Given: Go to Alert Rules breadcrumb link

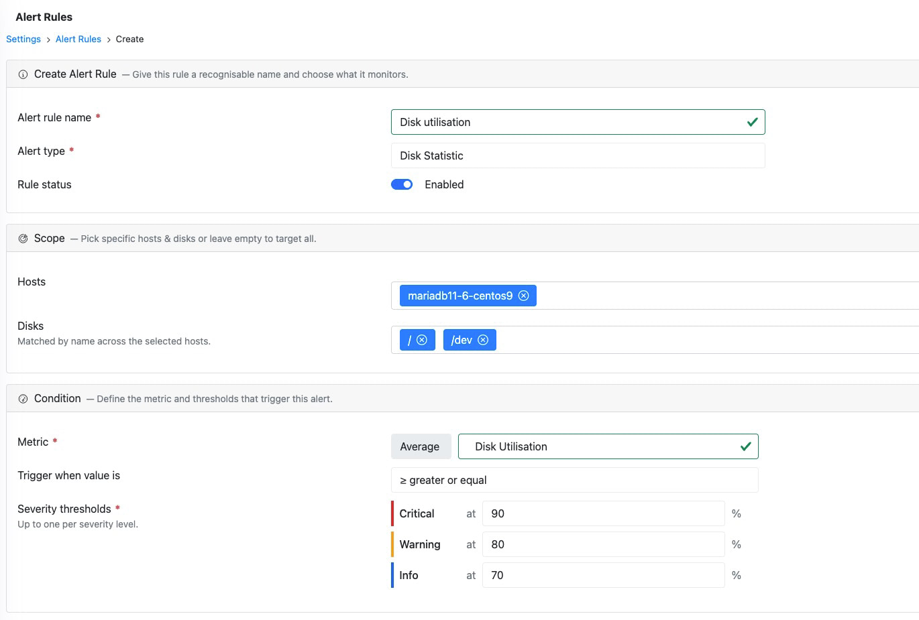Looking at the screenshot, I should (x=78, y=39).
